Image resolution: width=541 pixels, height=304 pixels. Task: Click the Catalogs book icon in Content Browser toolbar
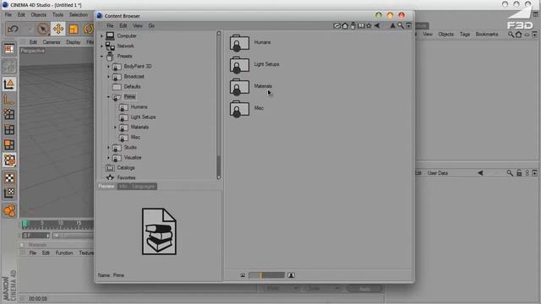click(x=361, y=25)
